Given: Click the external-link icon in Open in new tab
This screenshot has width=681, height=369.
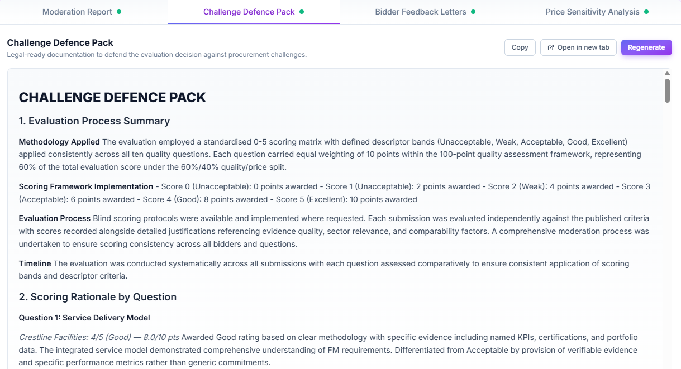Looking at the screenshot, I should click(551, 47).
